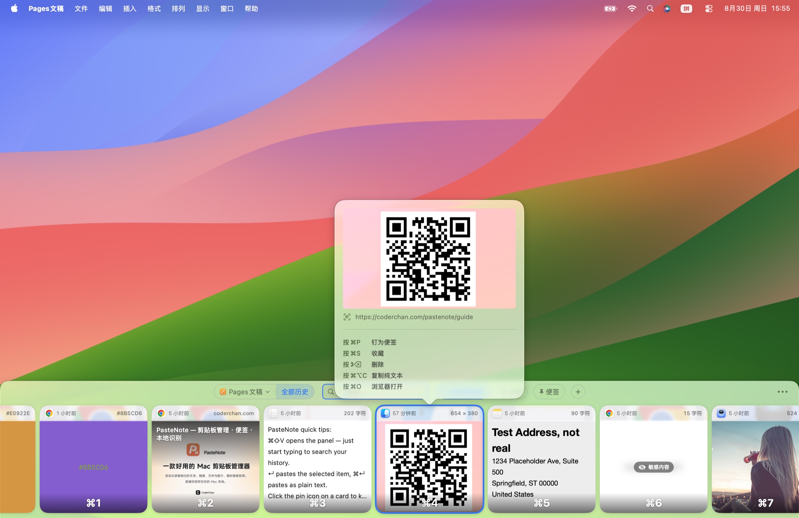Click the Wi-Fi status icon

click(632, 8)
